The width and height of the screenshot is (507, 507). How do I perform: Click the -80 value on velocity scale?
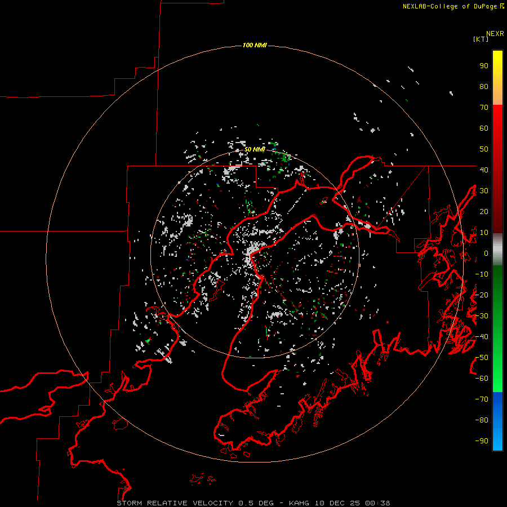482,420
